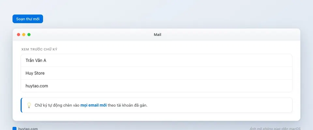Click the Soạn thư mới button
The image size is (313, 130).
point(28,19)
